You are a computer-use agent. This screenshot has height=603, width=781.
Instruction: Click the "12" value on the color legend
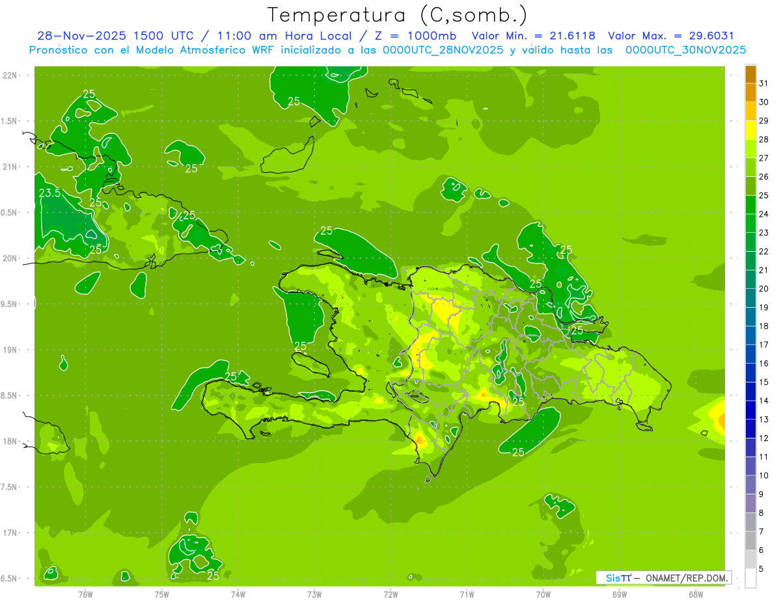pos(764,438)
